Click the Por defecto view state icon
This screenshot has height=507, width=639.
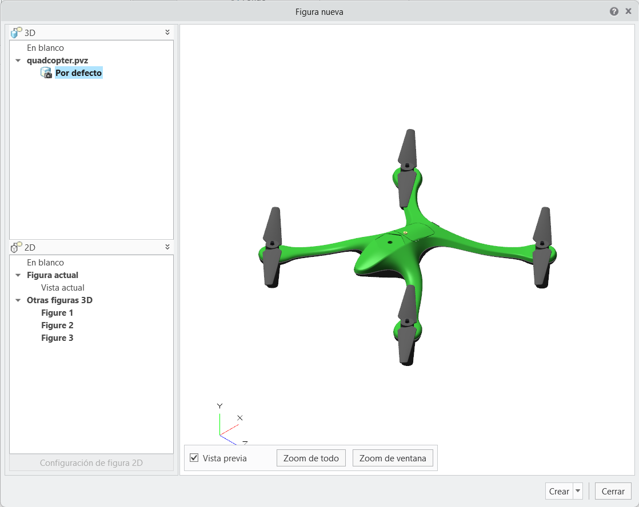pyautogui.click(x=46, y=73)
